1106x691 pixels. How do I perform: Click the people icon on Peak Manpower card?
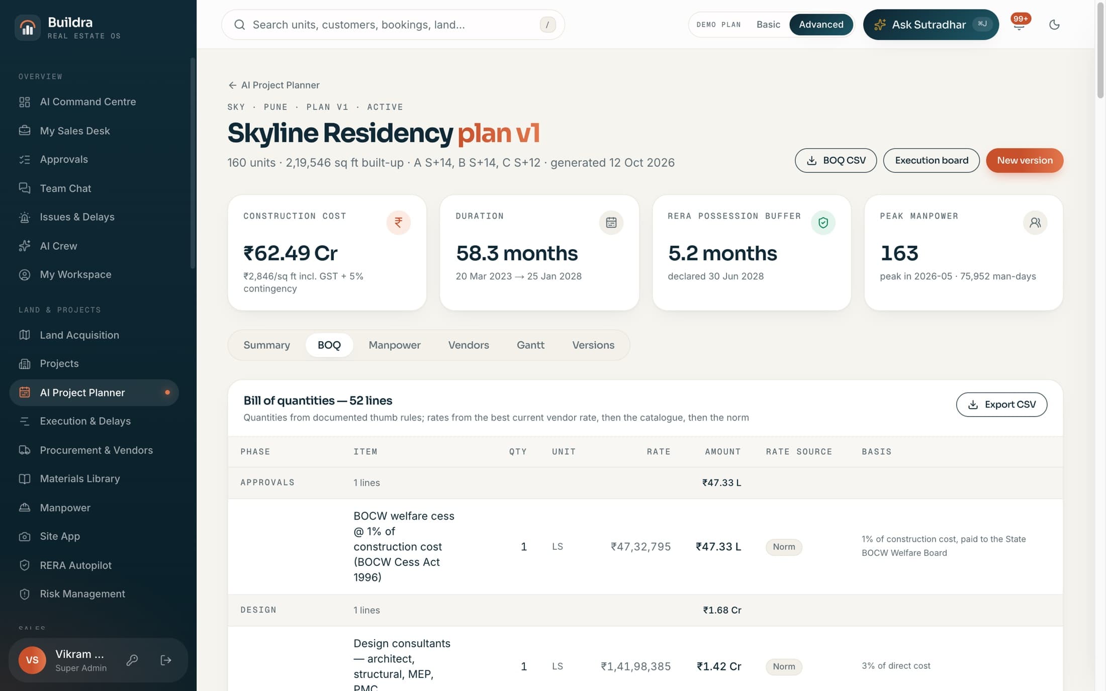(x=1035, y=222)
